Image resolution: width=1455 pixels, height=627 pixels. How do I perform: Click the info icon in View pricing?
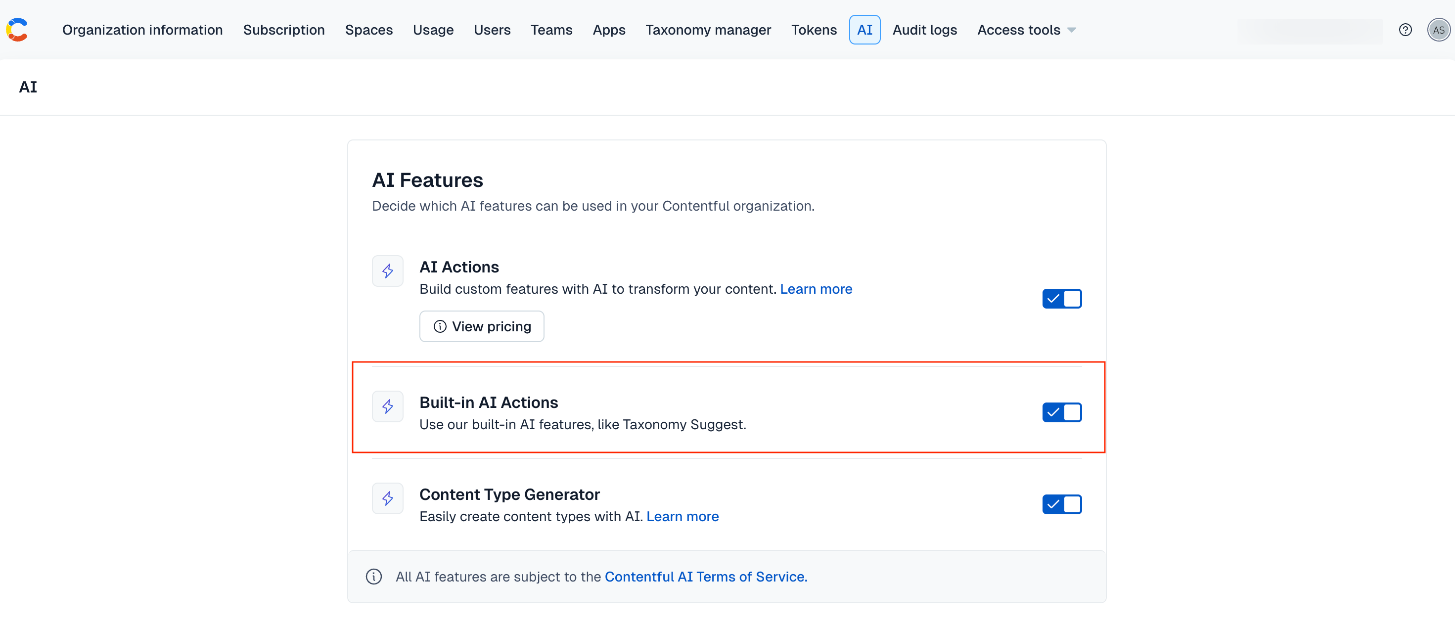coord(440,326)
